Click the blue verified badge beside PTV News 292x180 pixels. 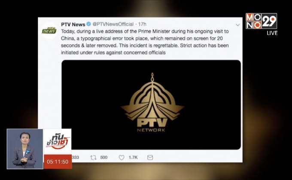[88, 24]
